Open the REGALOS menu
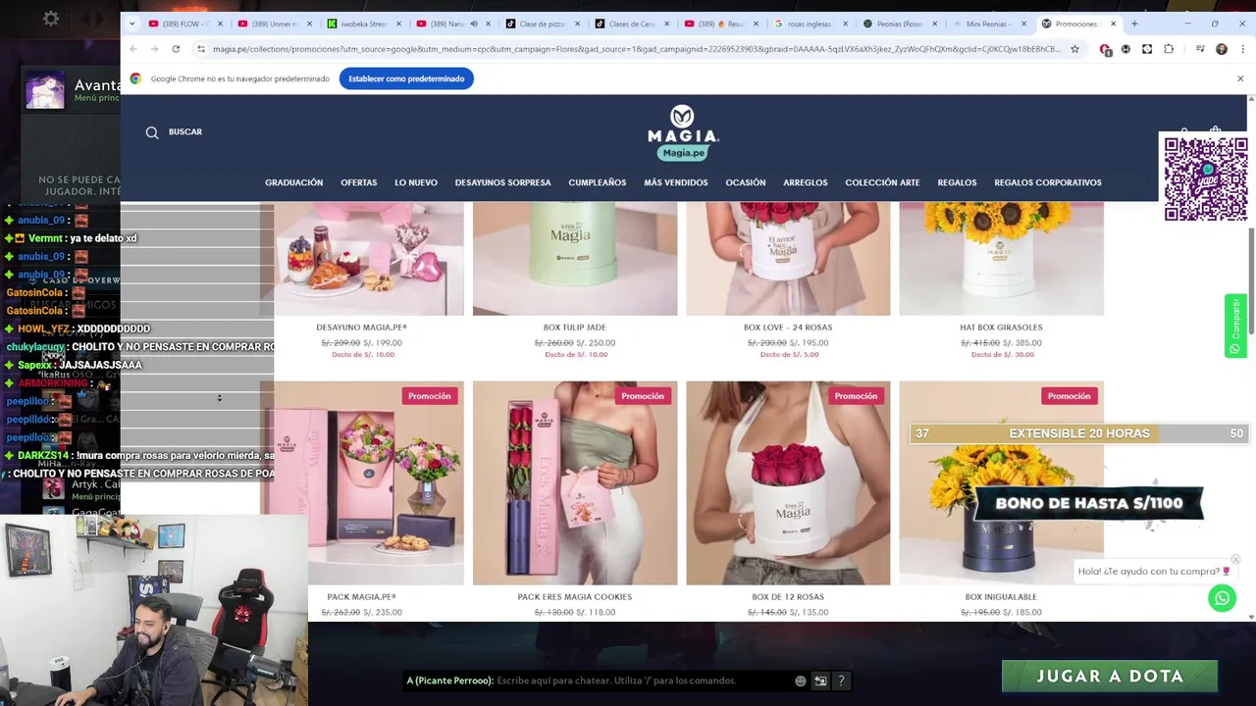This screenshot has width=1256, height=706. (x=957, y=182)
